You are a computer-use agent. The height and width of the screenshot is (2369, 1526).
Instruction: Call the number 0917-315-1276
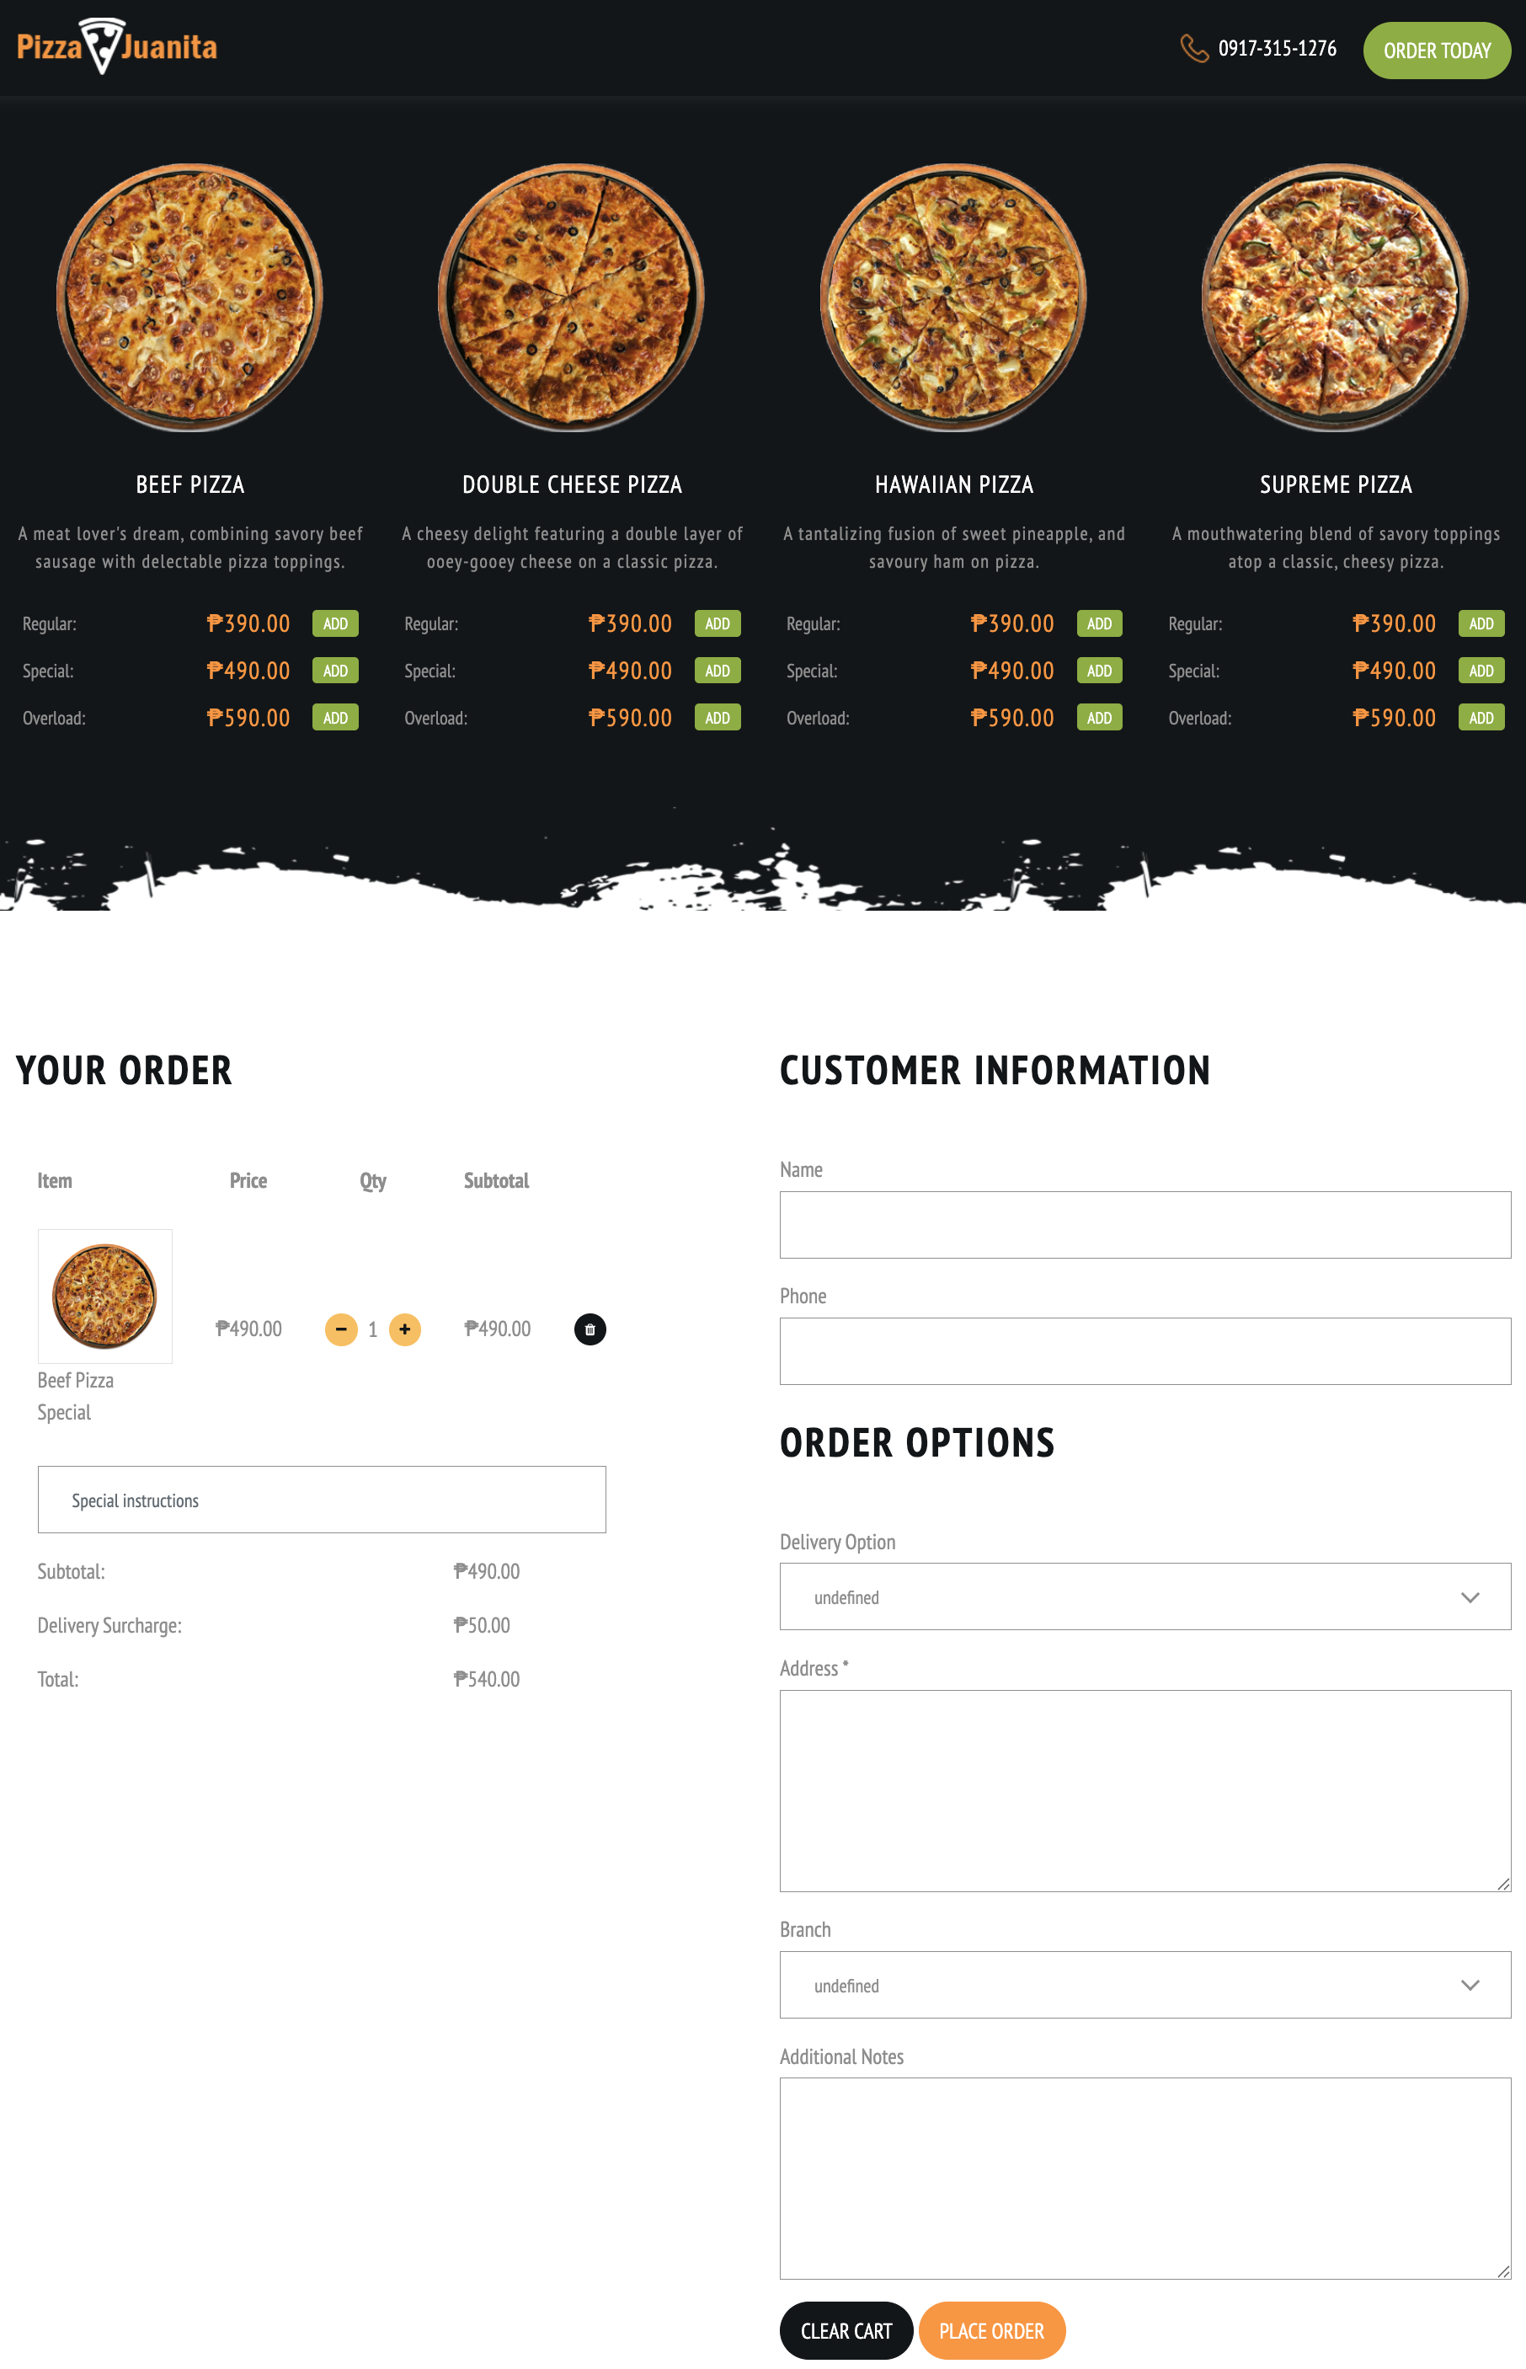pyautogui.click(x=1278, y=49)
